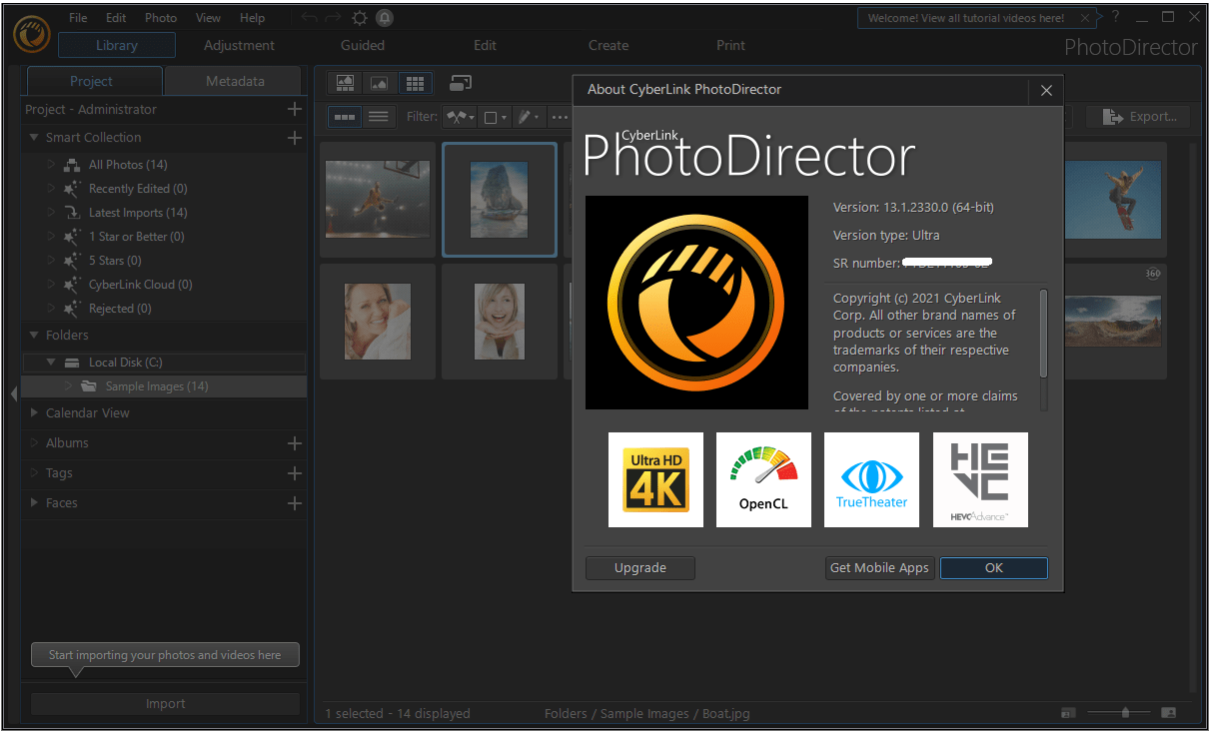
Task: Click the copyright text scrollbar in About dialog
Action: pos(1044,334)
